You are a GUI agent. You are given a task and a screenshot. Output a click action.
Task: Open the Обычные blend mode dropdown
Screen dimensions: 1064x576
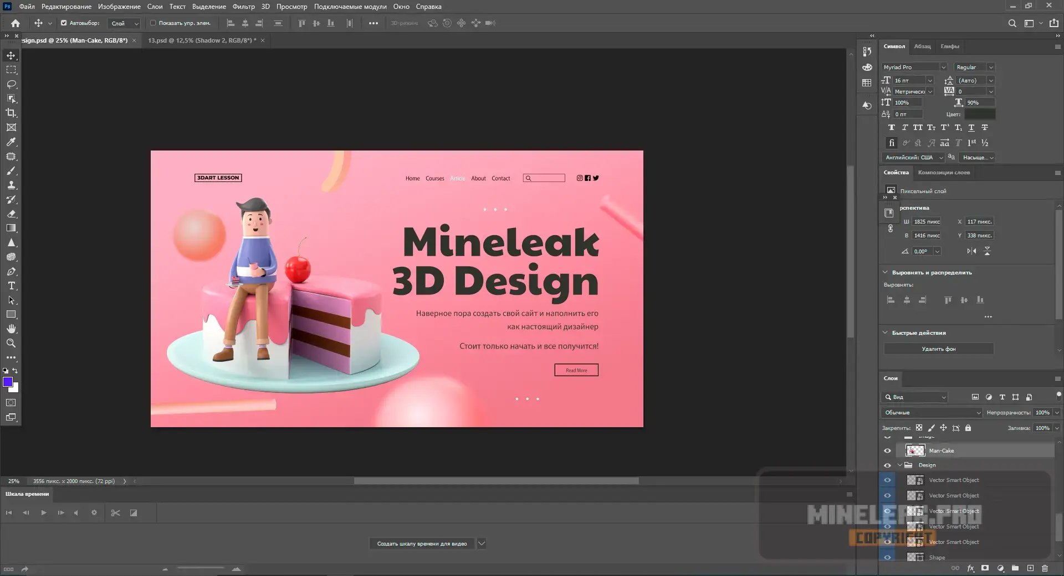932,413
